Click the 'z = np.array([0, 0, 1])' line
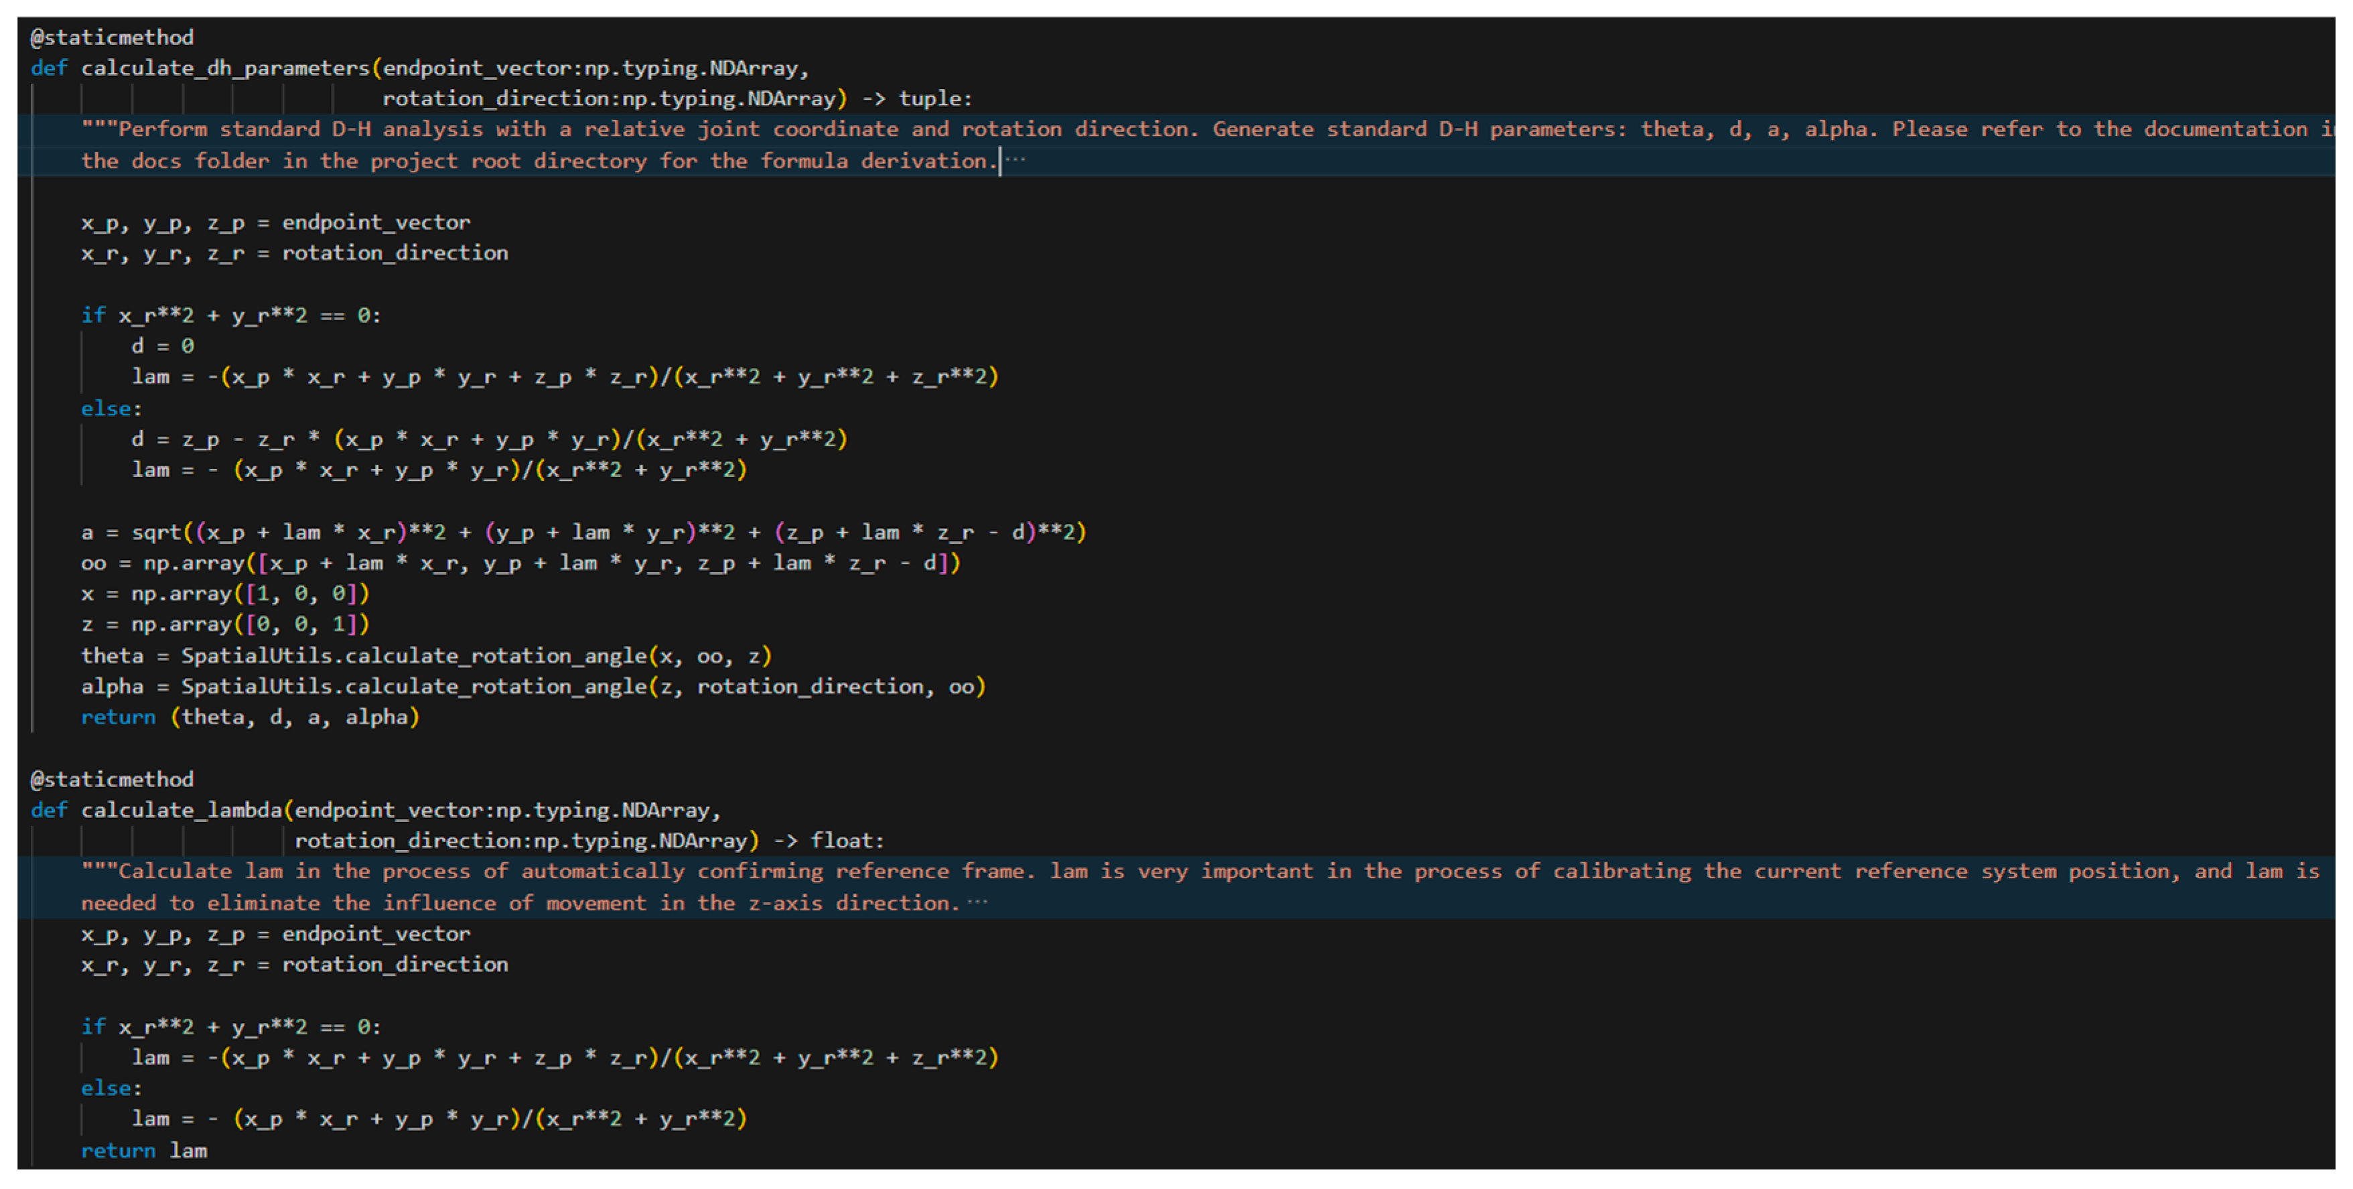This screenshot has height=1189, width=2353. pos(224,624)
